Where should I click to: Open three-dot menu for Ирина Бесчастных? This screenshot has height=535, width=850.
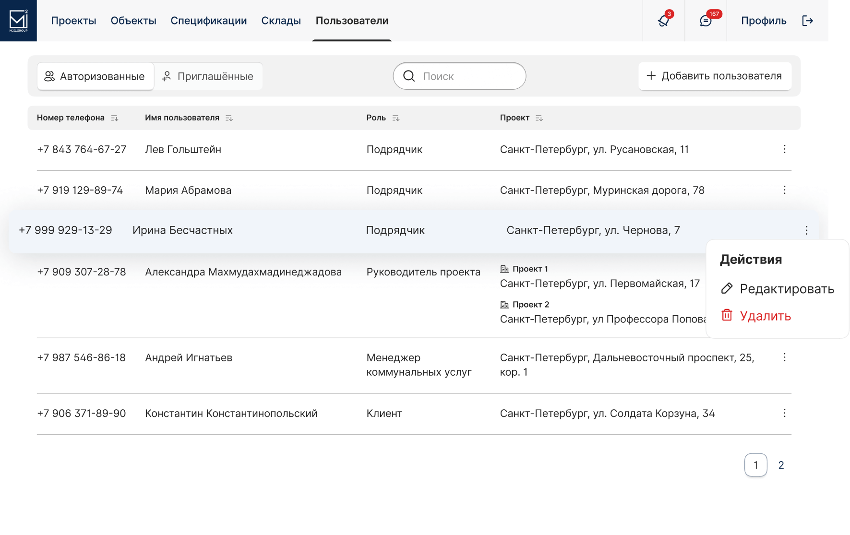click(x=807, y=230)
